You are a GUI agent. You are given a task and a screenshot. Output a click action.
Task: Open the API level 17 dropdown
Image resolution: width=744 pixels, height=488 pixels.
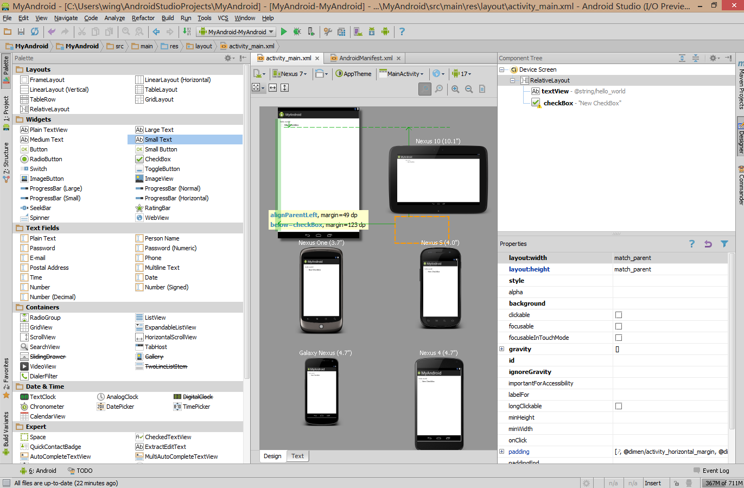(462, 74)
